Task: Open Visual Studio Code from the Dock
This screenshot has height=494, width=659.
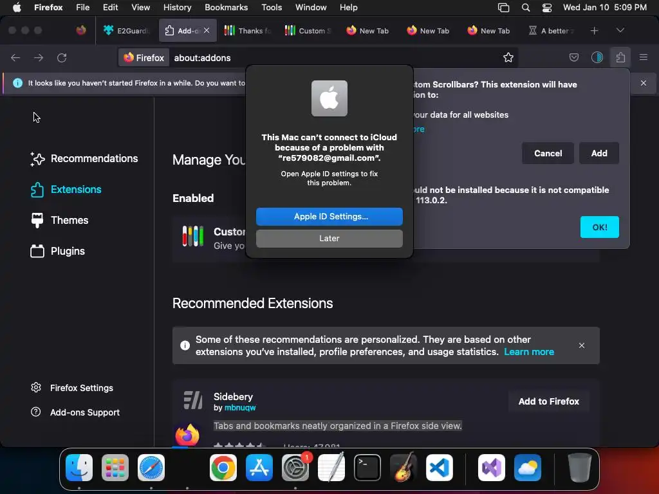Action: [440, 468]
